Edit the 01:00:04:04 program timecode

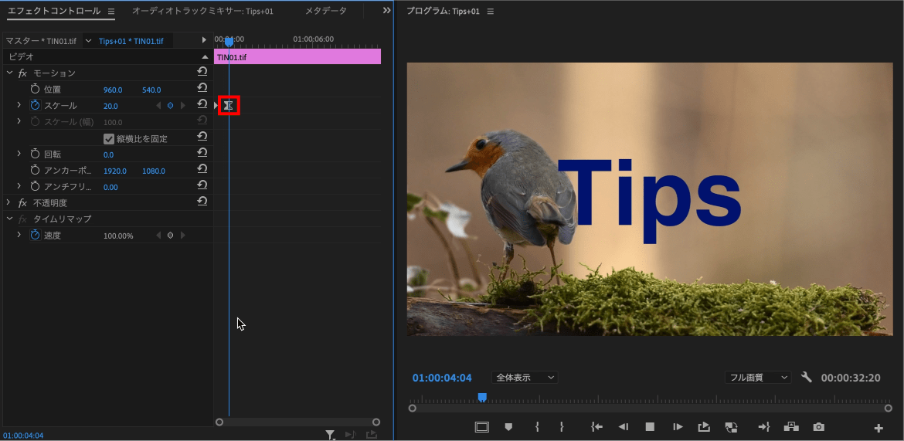442,378
